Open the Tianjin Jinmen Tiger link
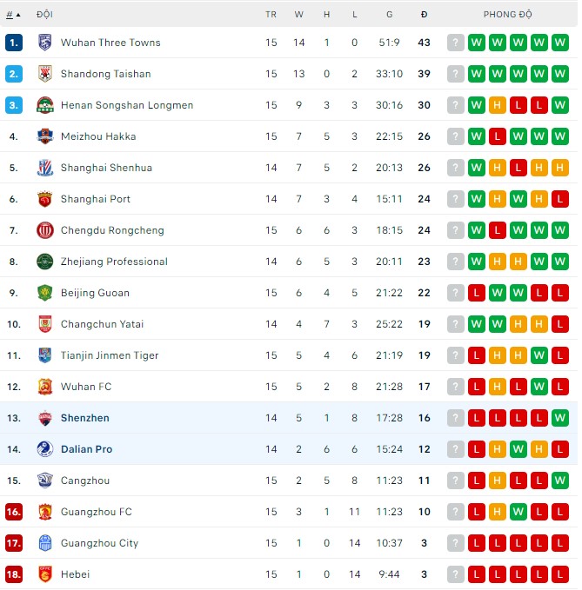 [110, 355]
